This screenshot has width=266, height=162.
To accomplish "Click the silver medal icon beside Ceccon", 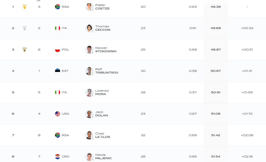I will 25,28.
